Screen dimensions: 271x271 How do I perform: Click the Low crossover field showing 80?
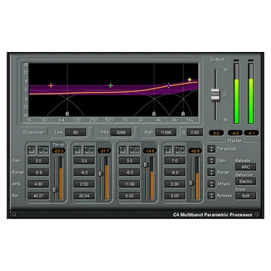(x=76, y=132)
